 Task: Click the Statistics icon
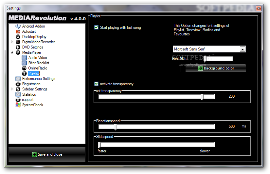(x=18, y=94)
